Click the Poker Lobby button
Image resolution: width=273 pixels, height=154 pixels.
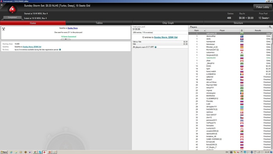click(262, 7)
